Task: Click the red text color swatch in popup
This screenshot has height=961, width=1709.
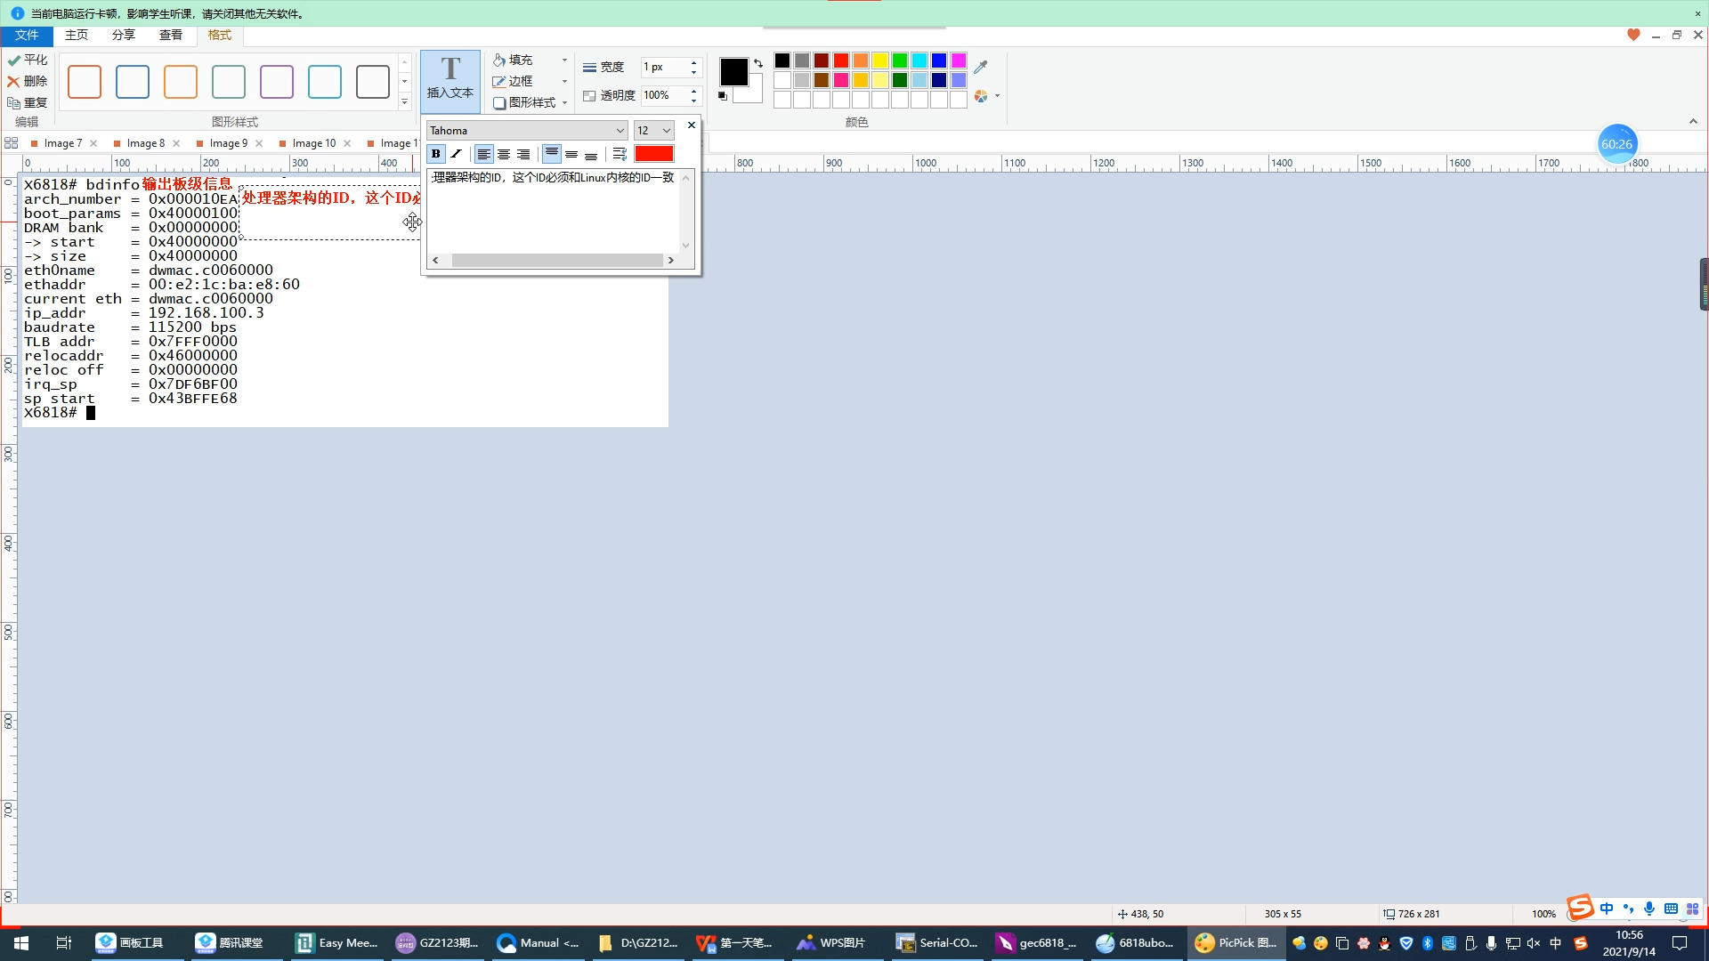Action: click(x=654, y=154)
